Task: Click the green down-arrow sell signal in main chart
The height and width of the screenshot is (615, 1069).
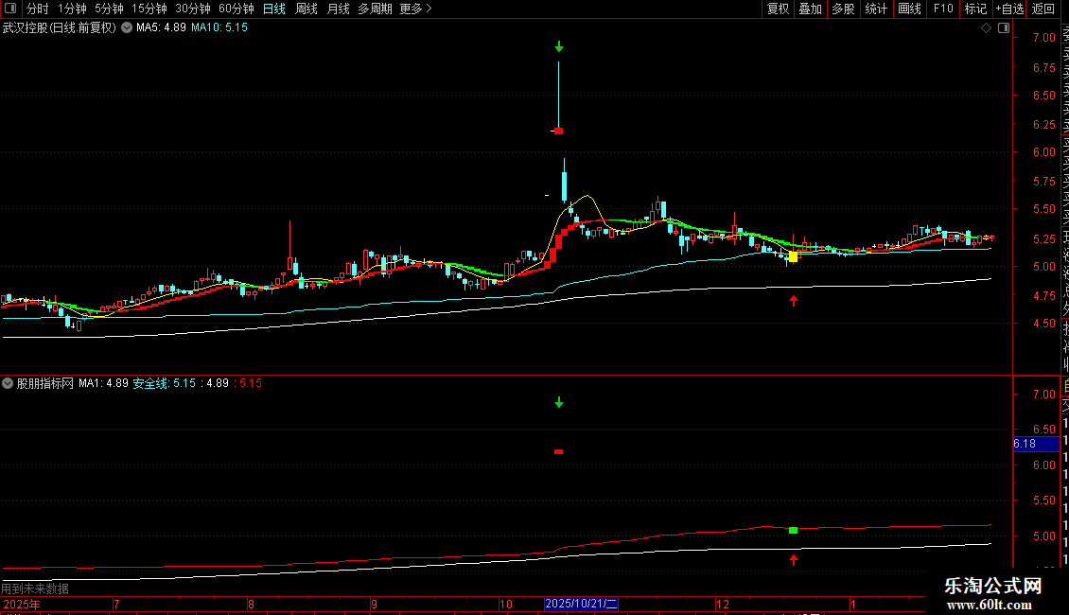Action: 559,47
